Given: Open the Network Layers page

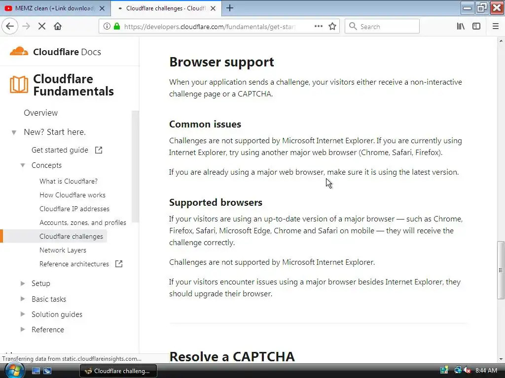Looking at the screenshot, I should 63,251.
